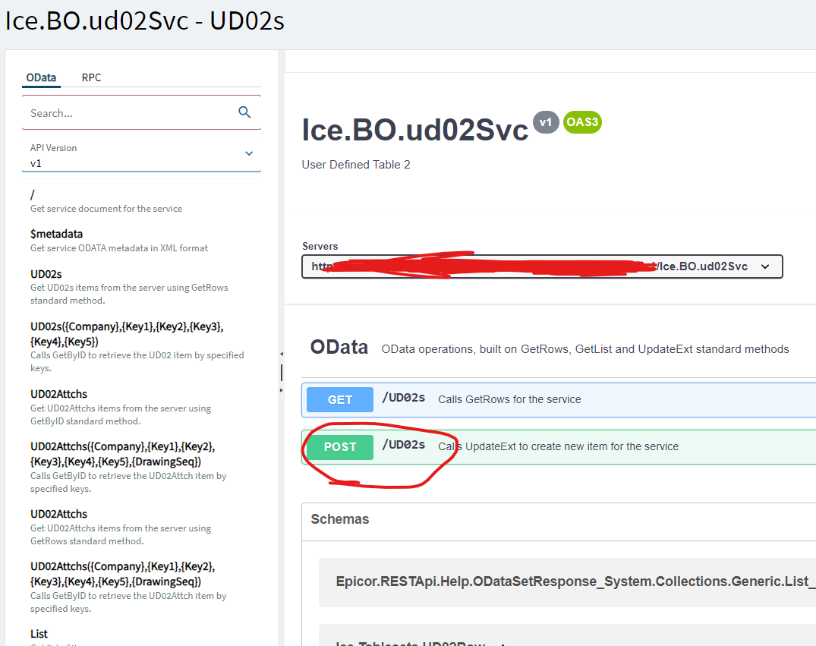Click "Get service ODATA metadata in XML format"
This screenshot has height=646, width=816.
coord(118,247)
